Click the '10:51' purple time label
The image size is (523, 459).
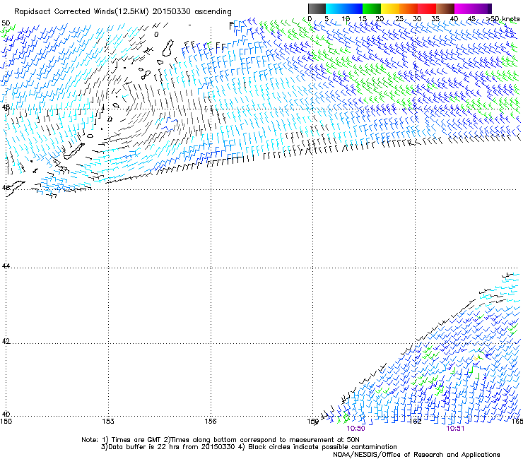pyautogui.click(x=455, y=429)
